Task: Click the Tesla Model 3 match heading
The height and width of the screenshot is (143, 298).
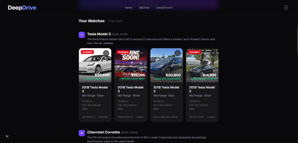Action: 99,34
